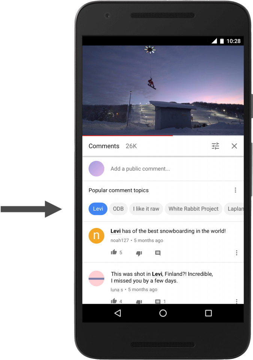Click the "Comments" header title
The height and width of the screenshot is (360, 253).
click(104, 146)
